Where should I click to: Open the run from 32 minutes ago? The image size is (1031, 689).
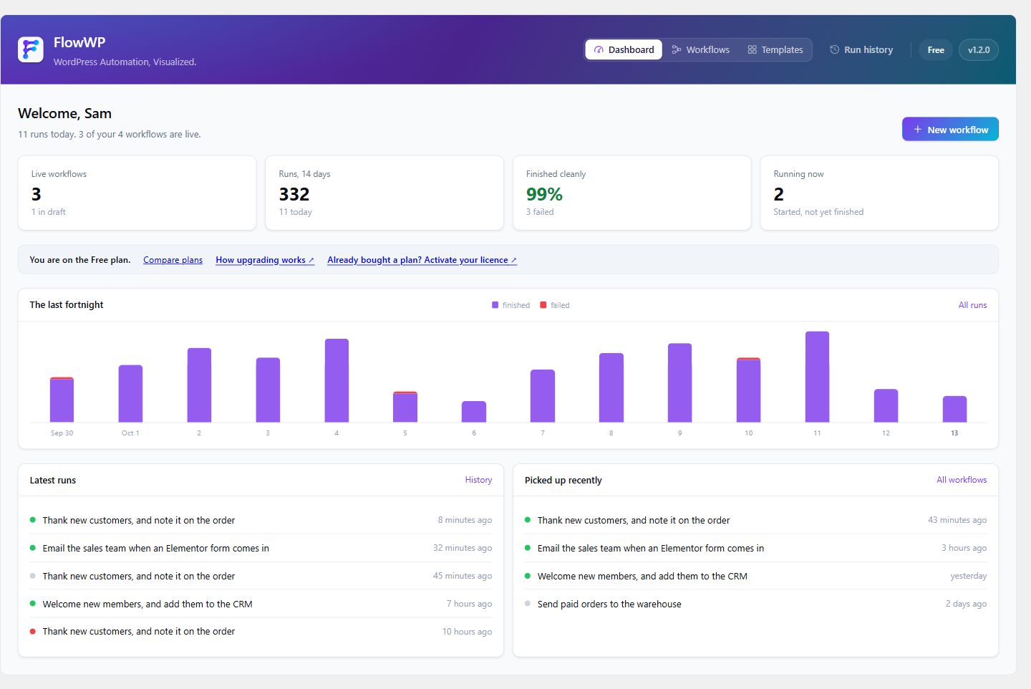coord(261,548)
